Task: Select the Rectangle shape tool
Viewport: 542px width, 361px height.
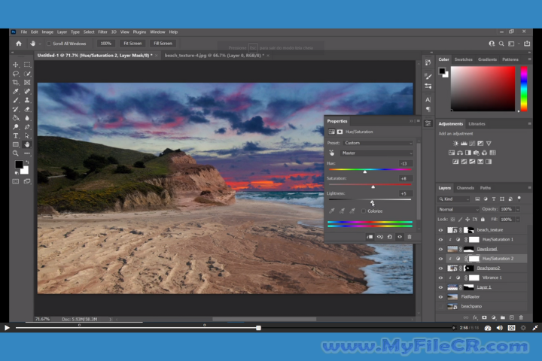Action: (x=16, y=144)
